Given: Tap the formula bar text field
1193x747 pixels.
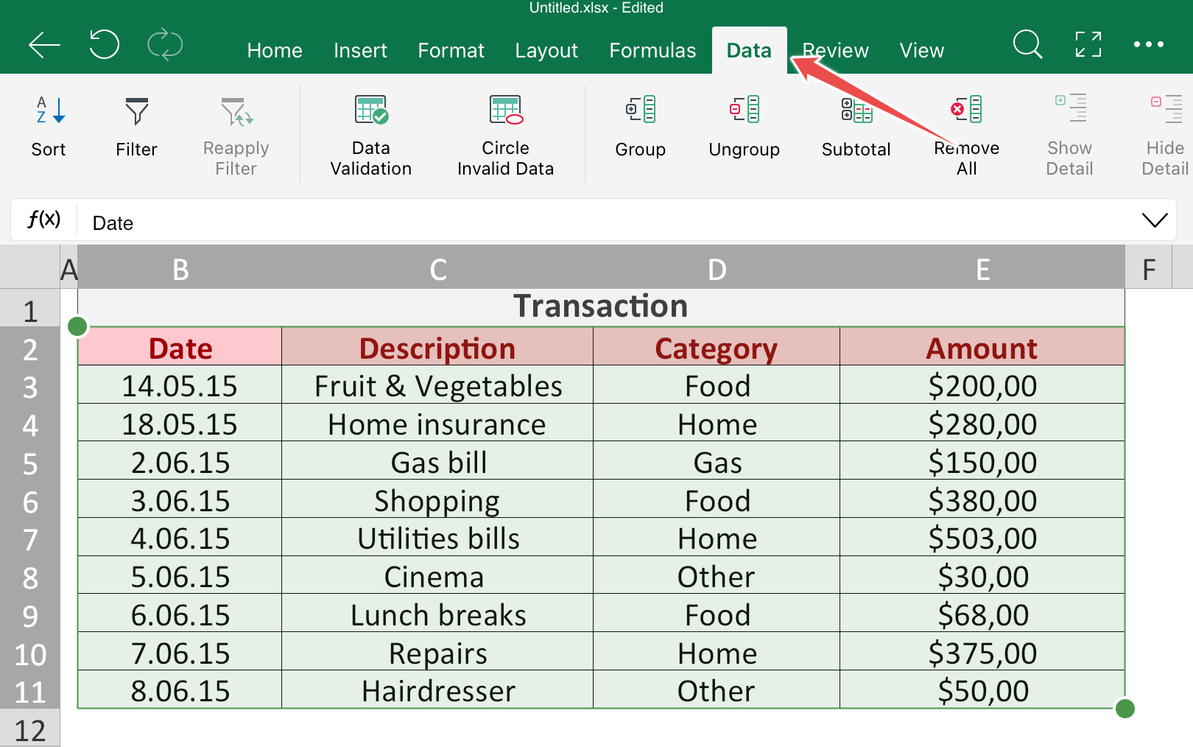Looking at the screenshot, I should [589, 222].
